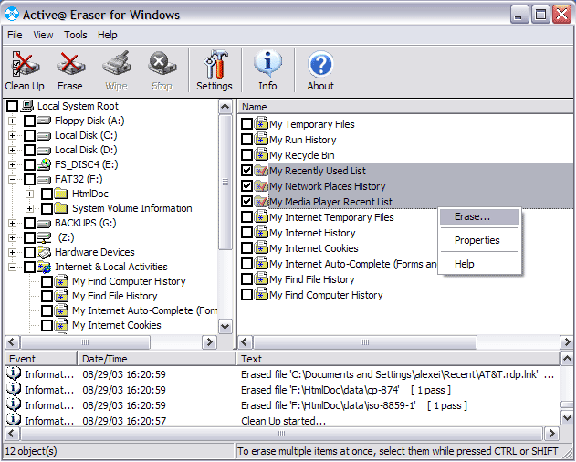576x462 pixels.
Task: Select the Hardware Devices icon in tree
Action: [44, 253]
